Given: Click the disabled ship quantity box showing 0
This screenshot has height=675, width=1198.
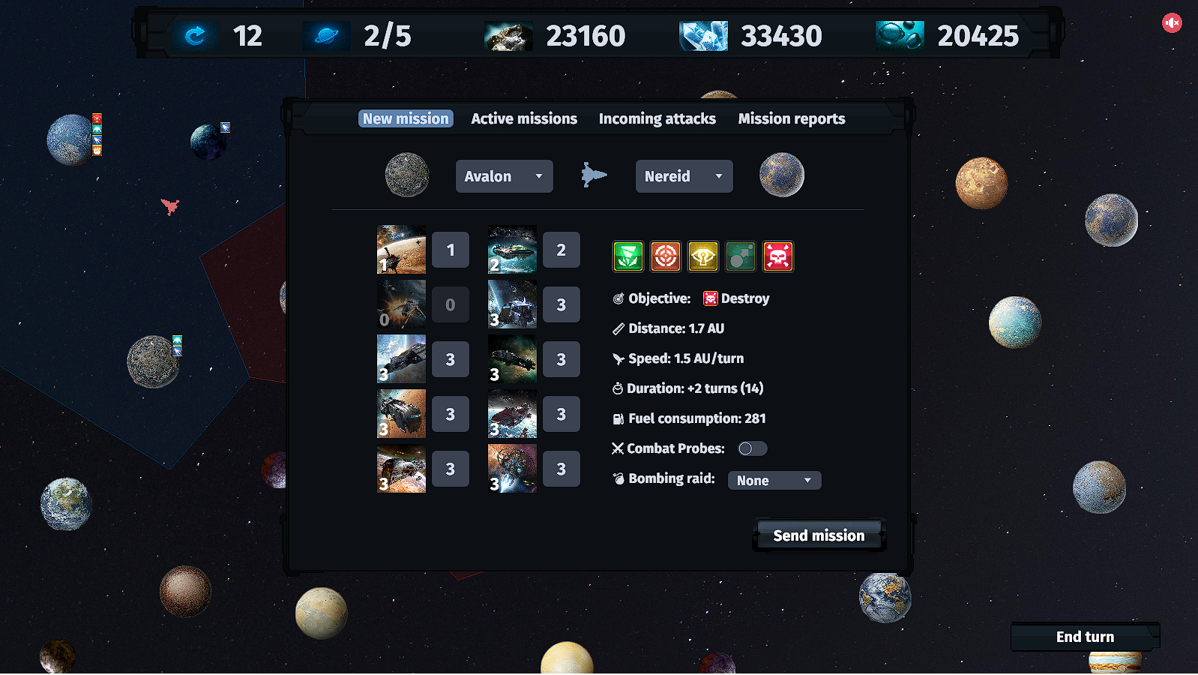Looking at the screenshot, I should point(451,304).
